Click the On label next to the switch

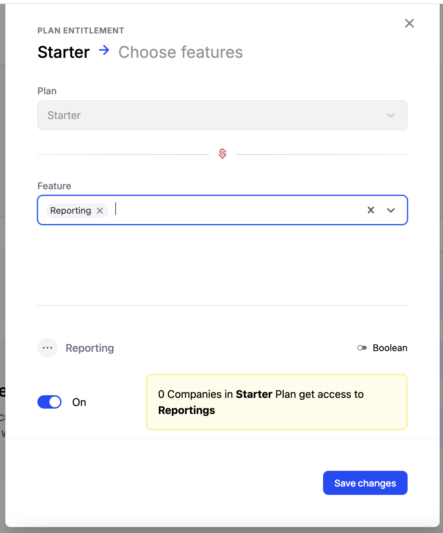pos(79,402)
